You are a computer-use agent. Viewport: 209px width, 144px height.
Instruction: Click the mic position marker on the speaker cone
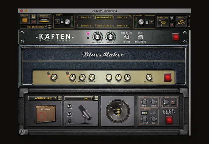coord(118,112)
